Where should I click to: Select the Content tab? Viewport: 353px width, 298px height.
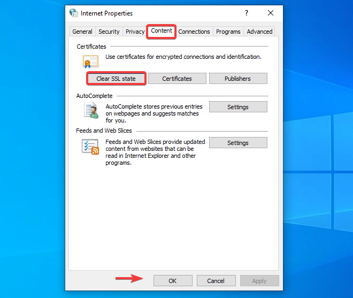pos(162,31)
